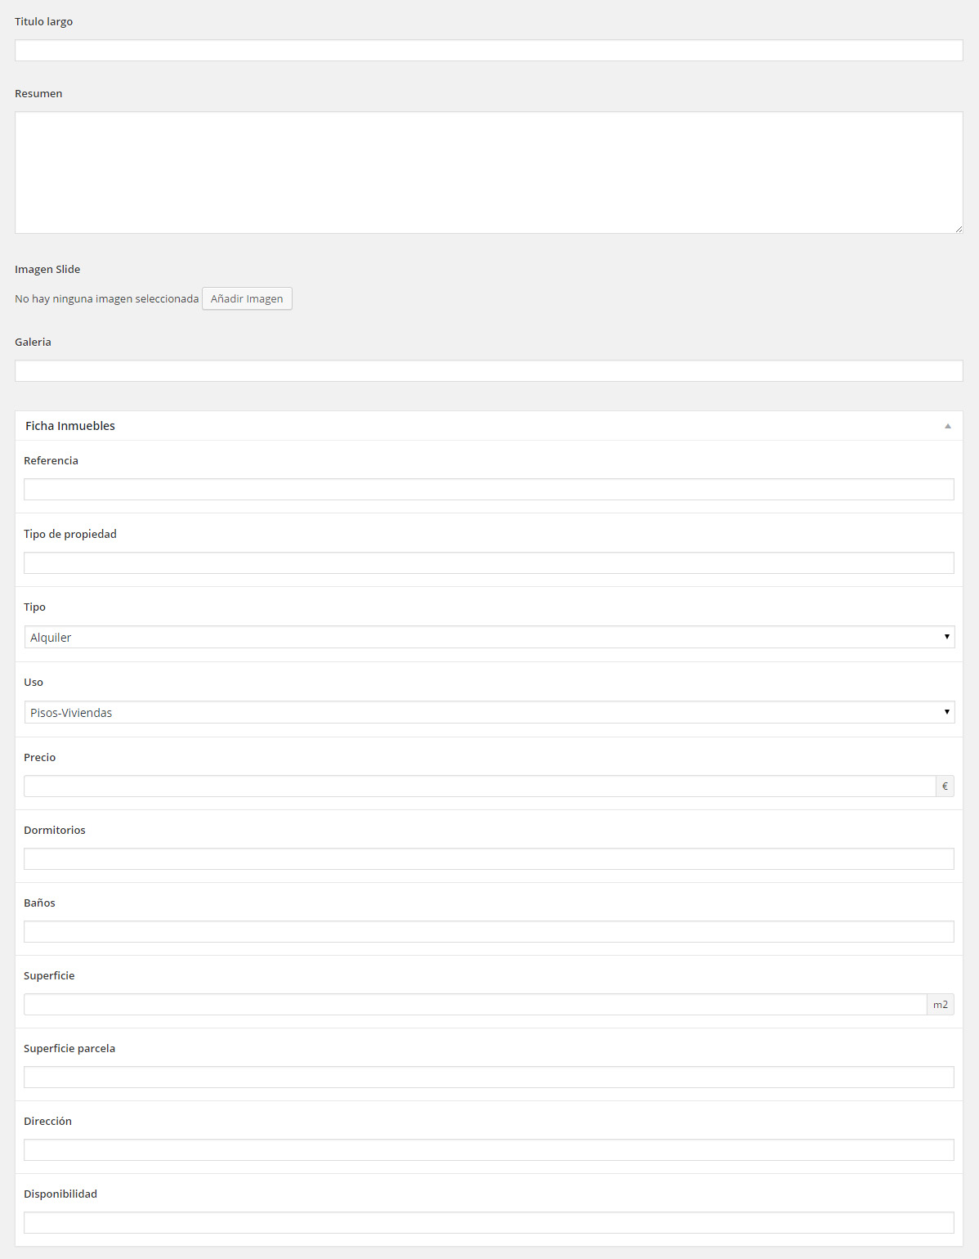
Task: Focus the Titulo largo text field
Action: click(x=489, y=51)
